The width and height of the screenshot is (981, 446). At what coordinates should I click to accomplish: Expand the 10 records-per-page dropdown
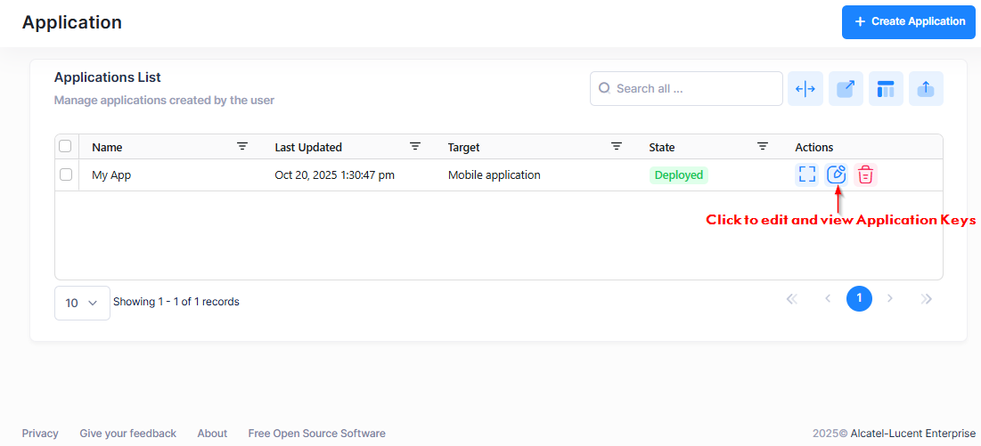[x=82, y=303]
